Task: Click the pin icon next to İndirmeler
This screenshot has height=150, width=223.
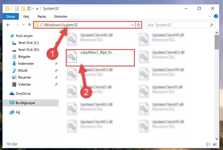Action: pos(56,64)
